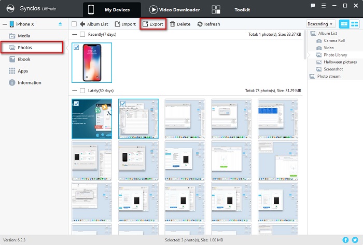Click the photo list vertical scrollbar
The image size is (363, 245).
pyautogui.click(x=305, y=45)
